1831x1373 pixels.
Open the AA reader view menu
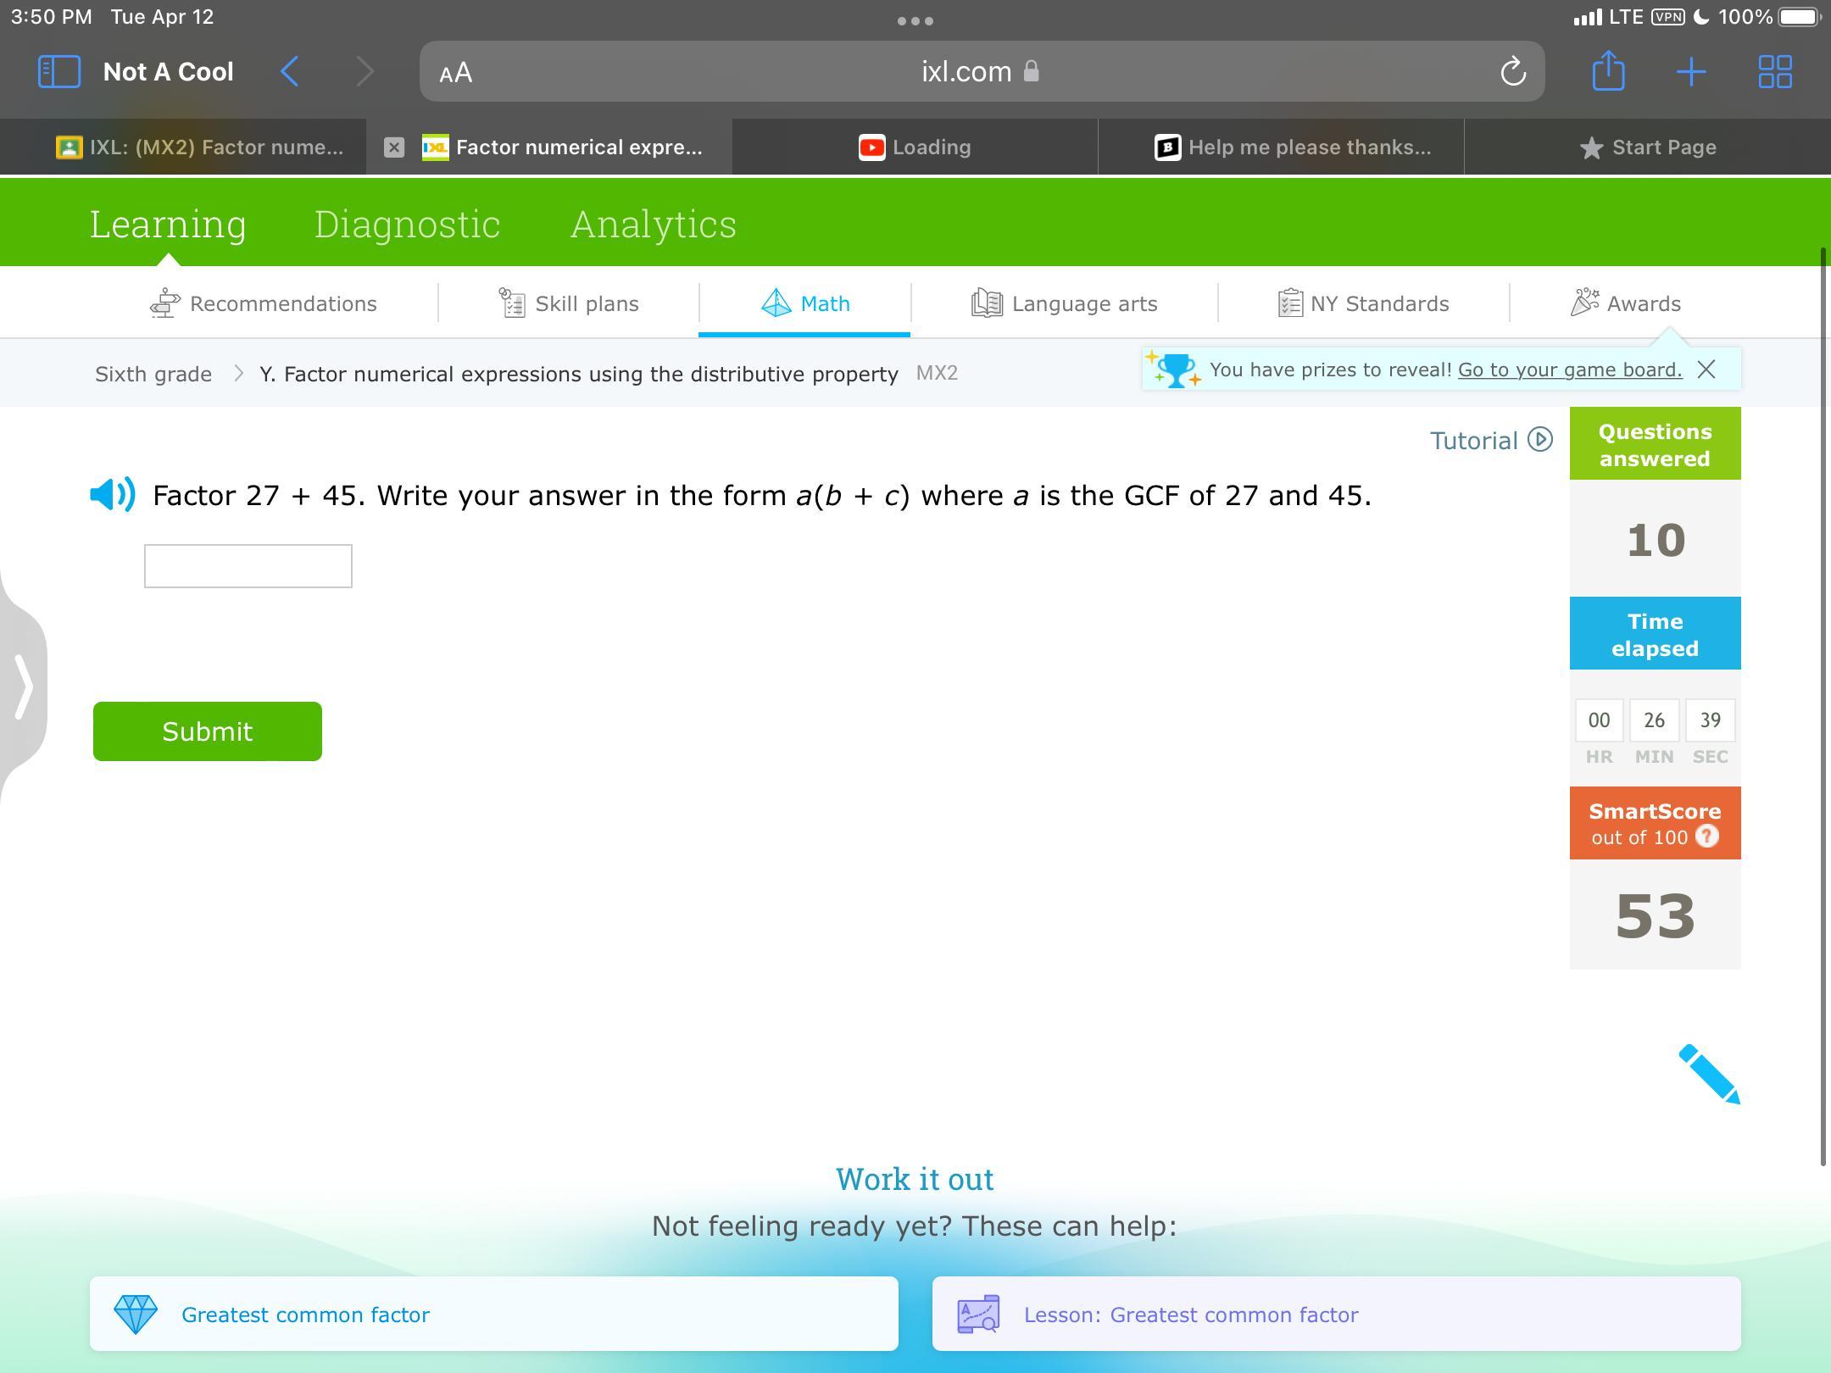(x=456, y=73)
